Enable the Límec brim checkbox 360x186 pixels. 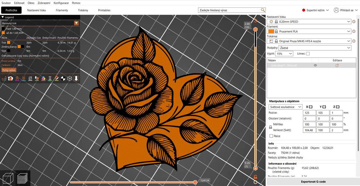pyautogui.click(x=308, y=54)
